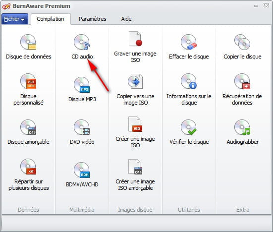The width and height of the screenshot is (273, 232).
Task: Open Créer une image ISO
Action: [x=135, y=132]
